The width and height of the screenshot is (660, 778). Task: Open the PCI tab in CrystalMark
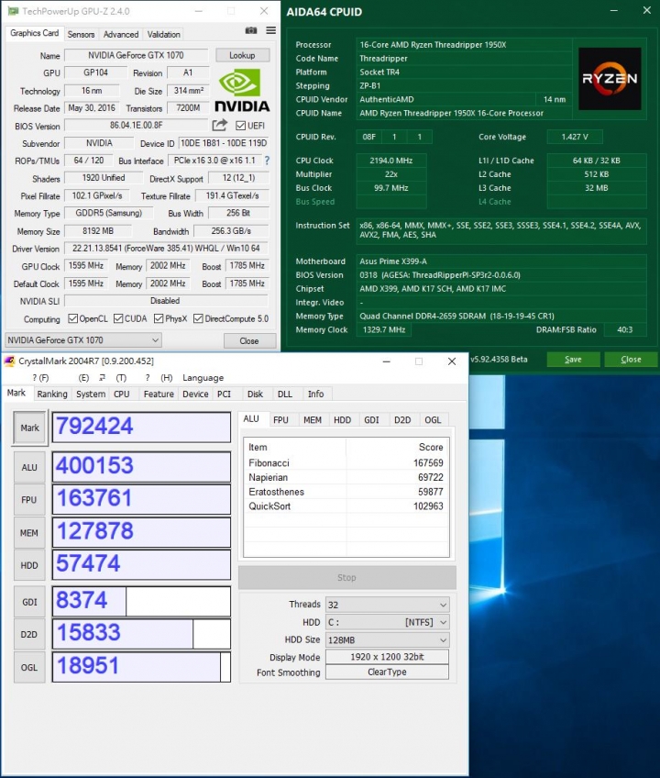tap(225, 394)
